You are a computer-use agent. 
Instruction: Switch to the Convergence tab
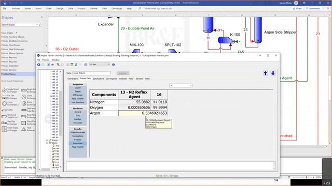click(112, 79)
